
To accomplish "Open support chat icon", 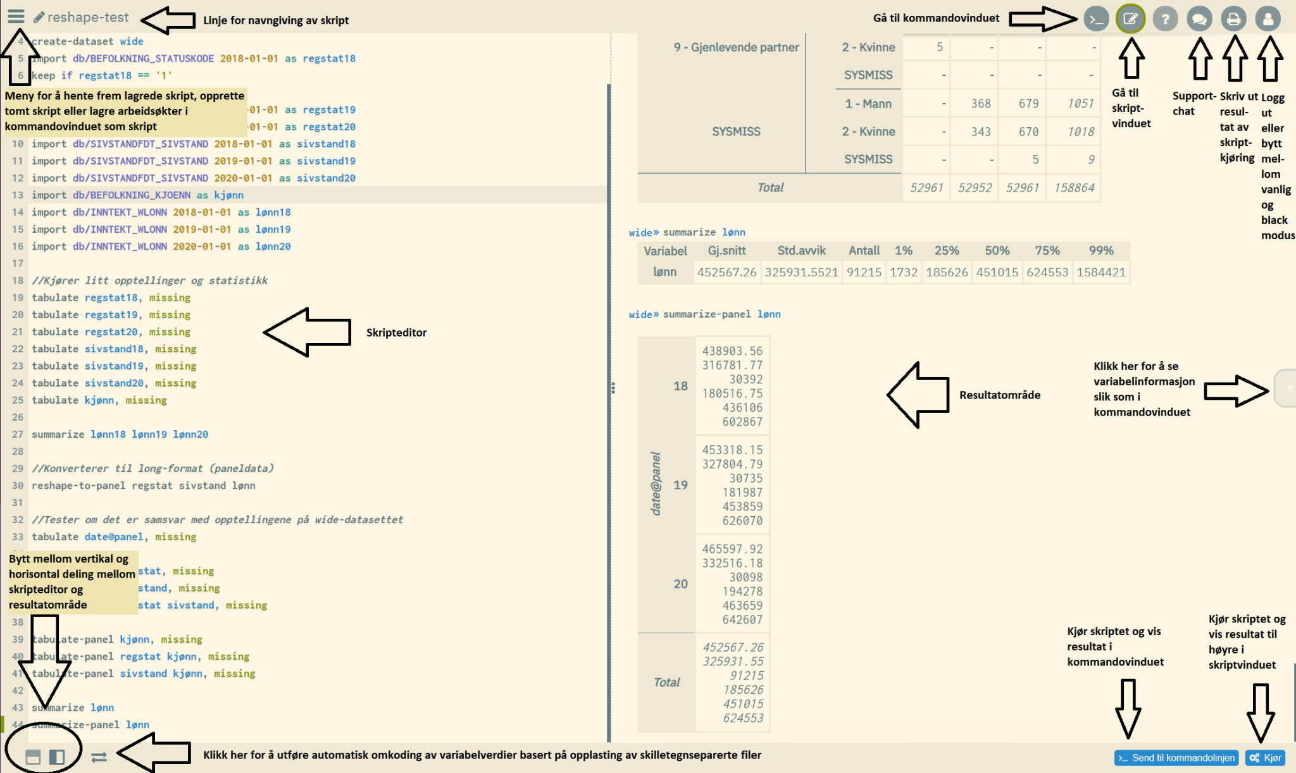I will pos(1199,19).
